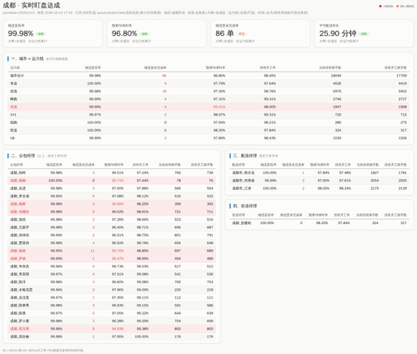Image resolution: width=417 pixels, height=354 pixels.
Task: Click the 城市合计 row label
Action: pyautogui.click(x=17, y=76)
